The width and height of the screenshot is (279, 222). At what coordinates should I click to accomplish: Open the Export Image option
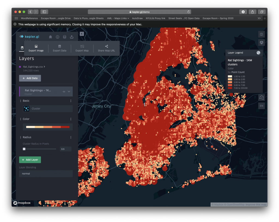36,48
